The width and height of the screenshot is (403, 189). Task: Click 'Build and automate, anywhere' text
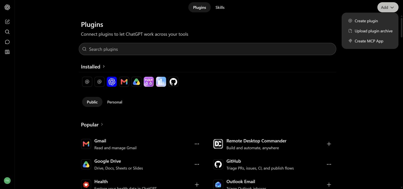[x=253, y=148]
